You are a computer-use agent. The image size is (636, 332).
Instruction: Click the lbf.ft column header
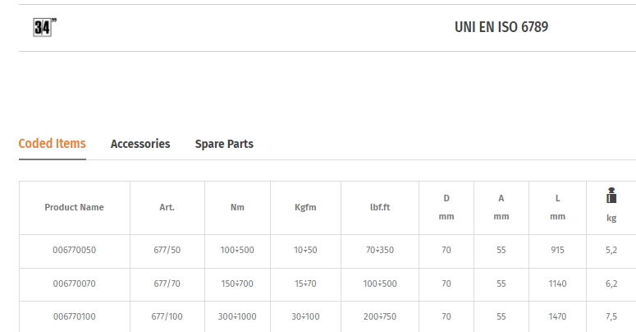(380, 207)
